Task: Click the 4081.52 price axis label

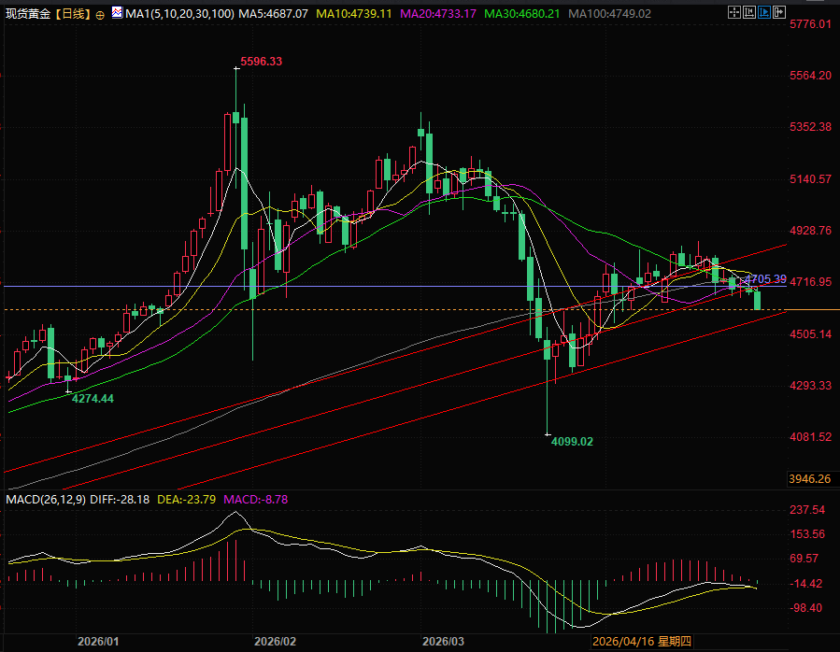Action: click(810, 436)
